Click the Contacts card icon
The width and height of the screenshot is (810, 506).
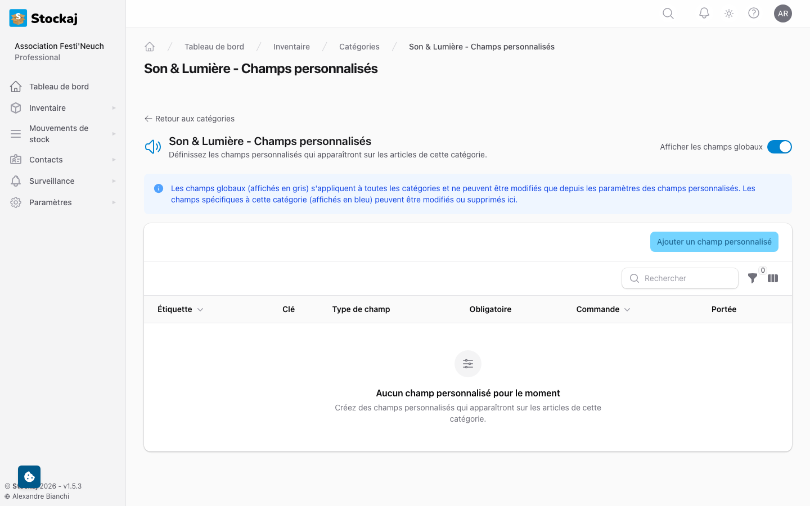coord(16,160)
